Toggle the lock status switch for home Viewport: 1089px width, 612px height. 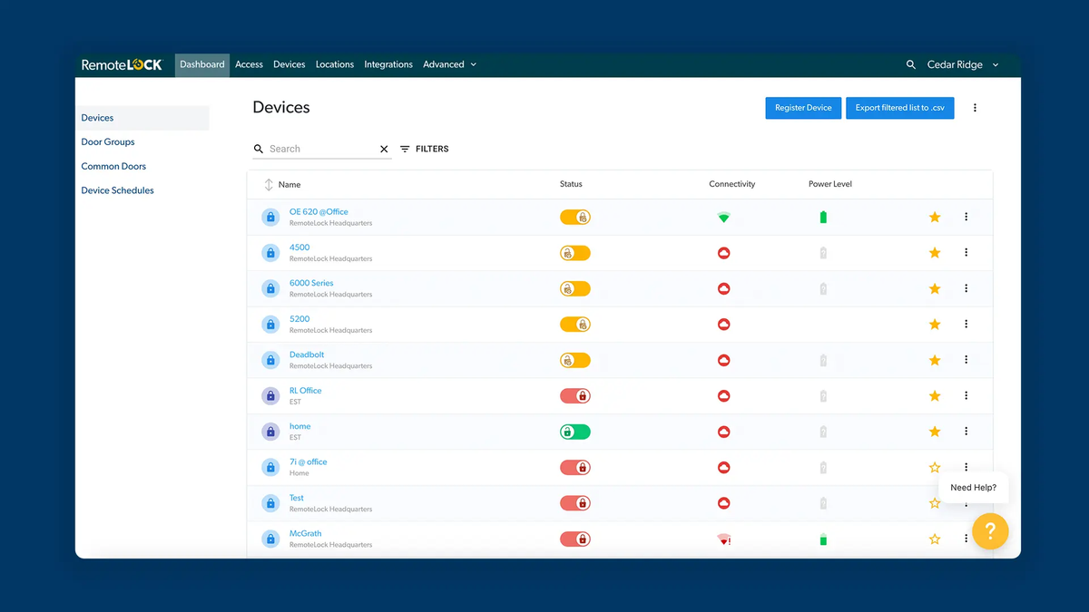click(574, 431)
